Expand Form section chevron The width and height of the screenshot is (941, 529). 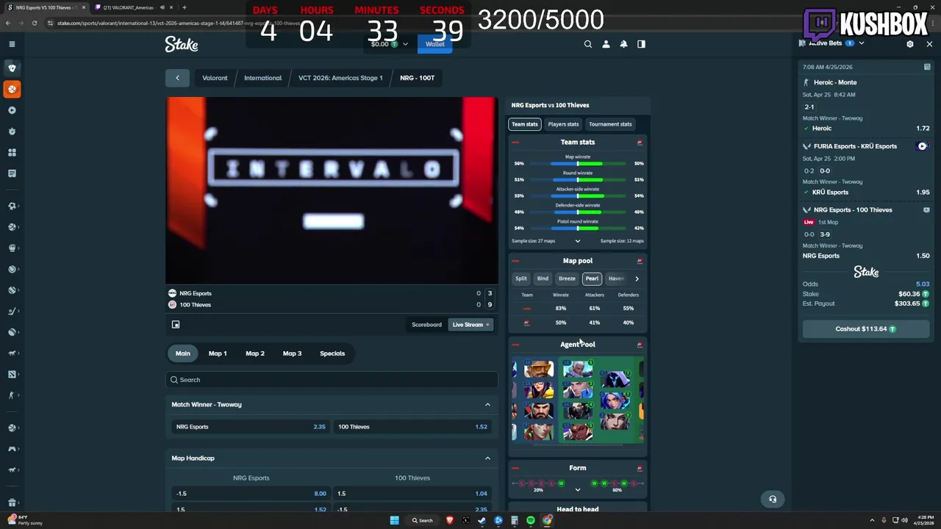click(578, 490)
